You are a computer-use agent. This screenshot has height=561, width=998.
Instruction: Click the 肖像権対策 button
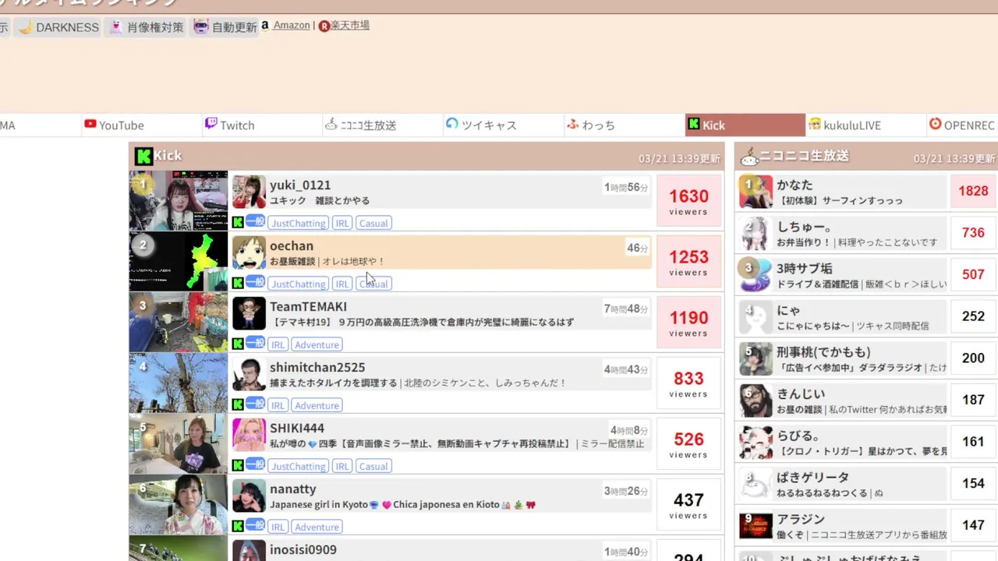tap(147, 27)
